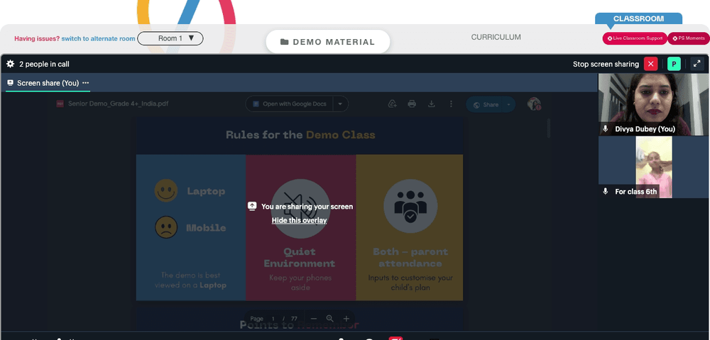Open Screen share more options (three dots)
This screenshot has height=340, width=710.
pyautogui.click(x=86, y=83)
